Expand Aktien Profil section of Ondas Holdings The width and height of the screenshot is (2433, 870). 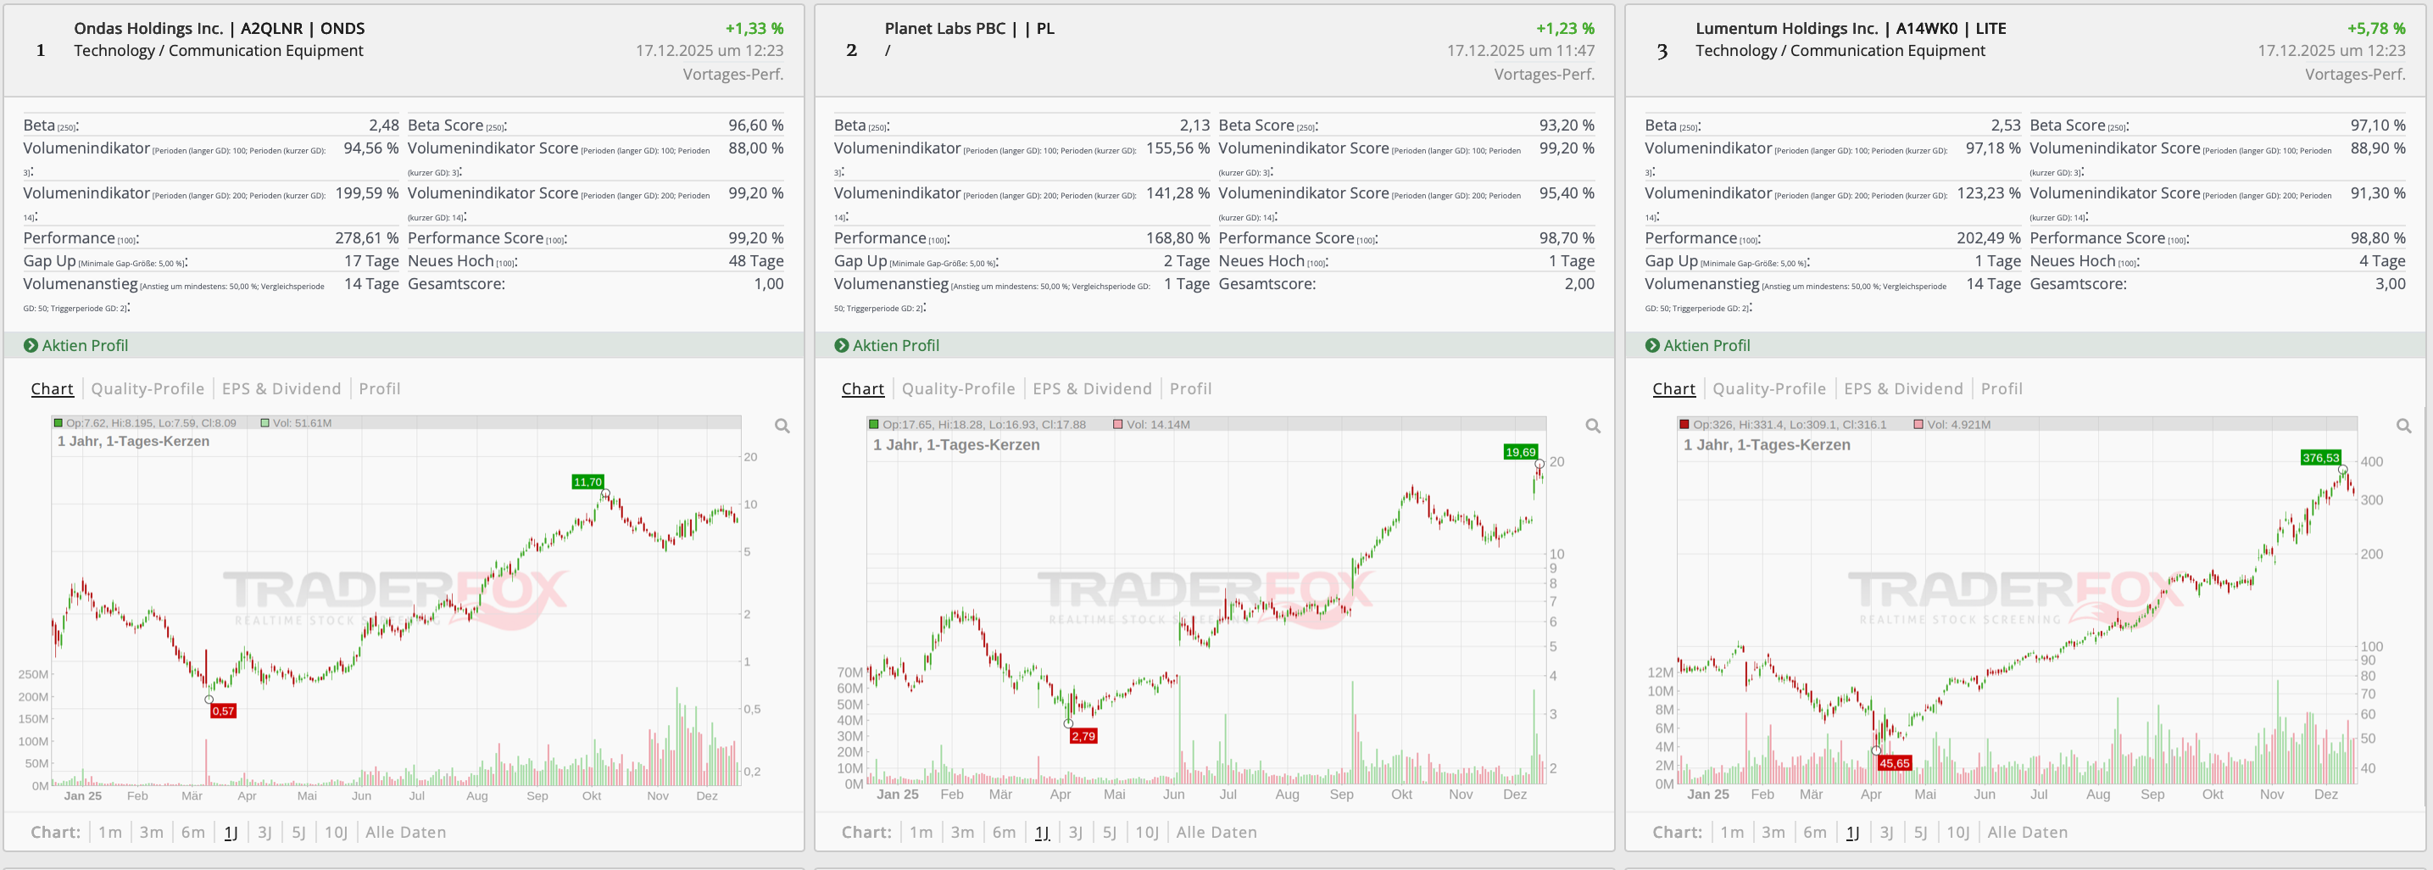[85, 346]
